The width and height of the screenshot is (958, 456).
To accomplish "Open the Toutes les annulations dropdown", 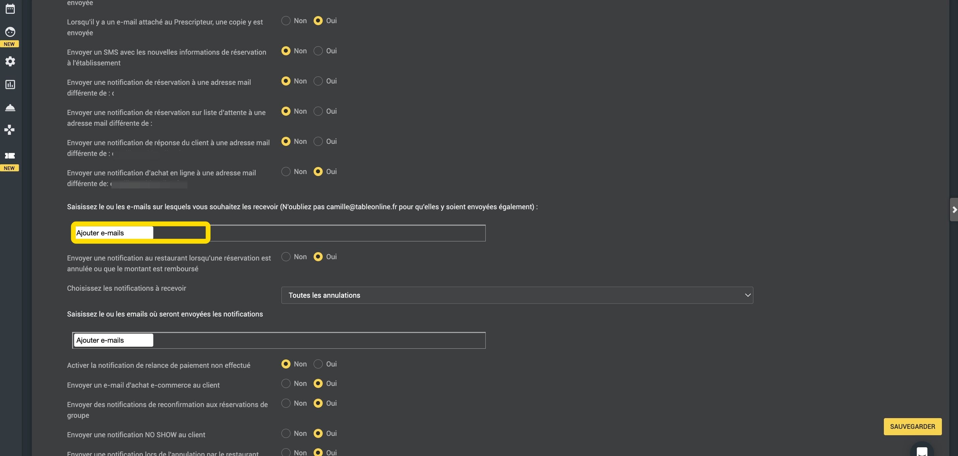I will click(x=517, y=295).
